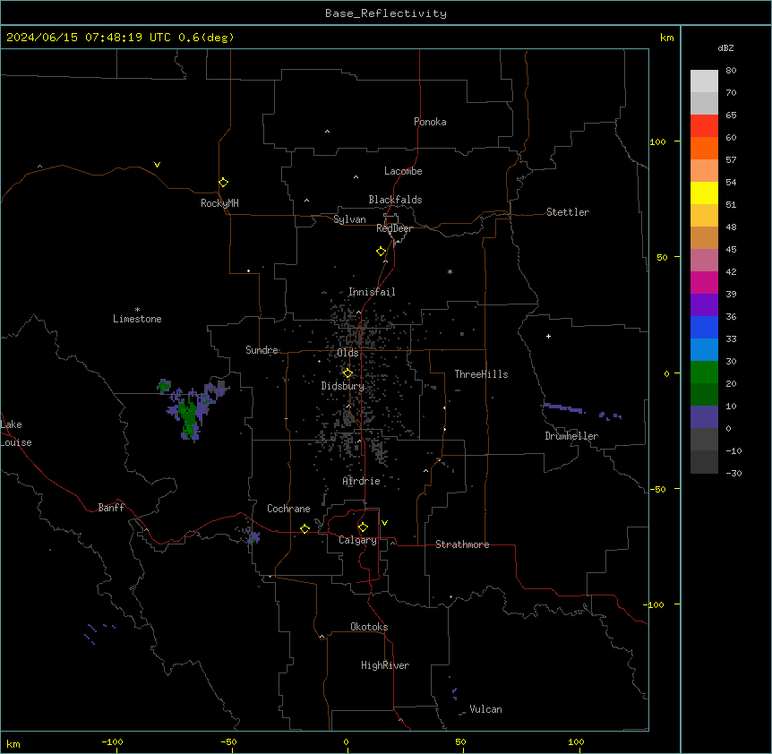772x754 pixels.
Task: Click the Ponoka city label
Action: pos(430,122)
